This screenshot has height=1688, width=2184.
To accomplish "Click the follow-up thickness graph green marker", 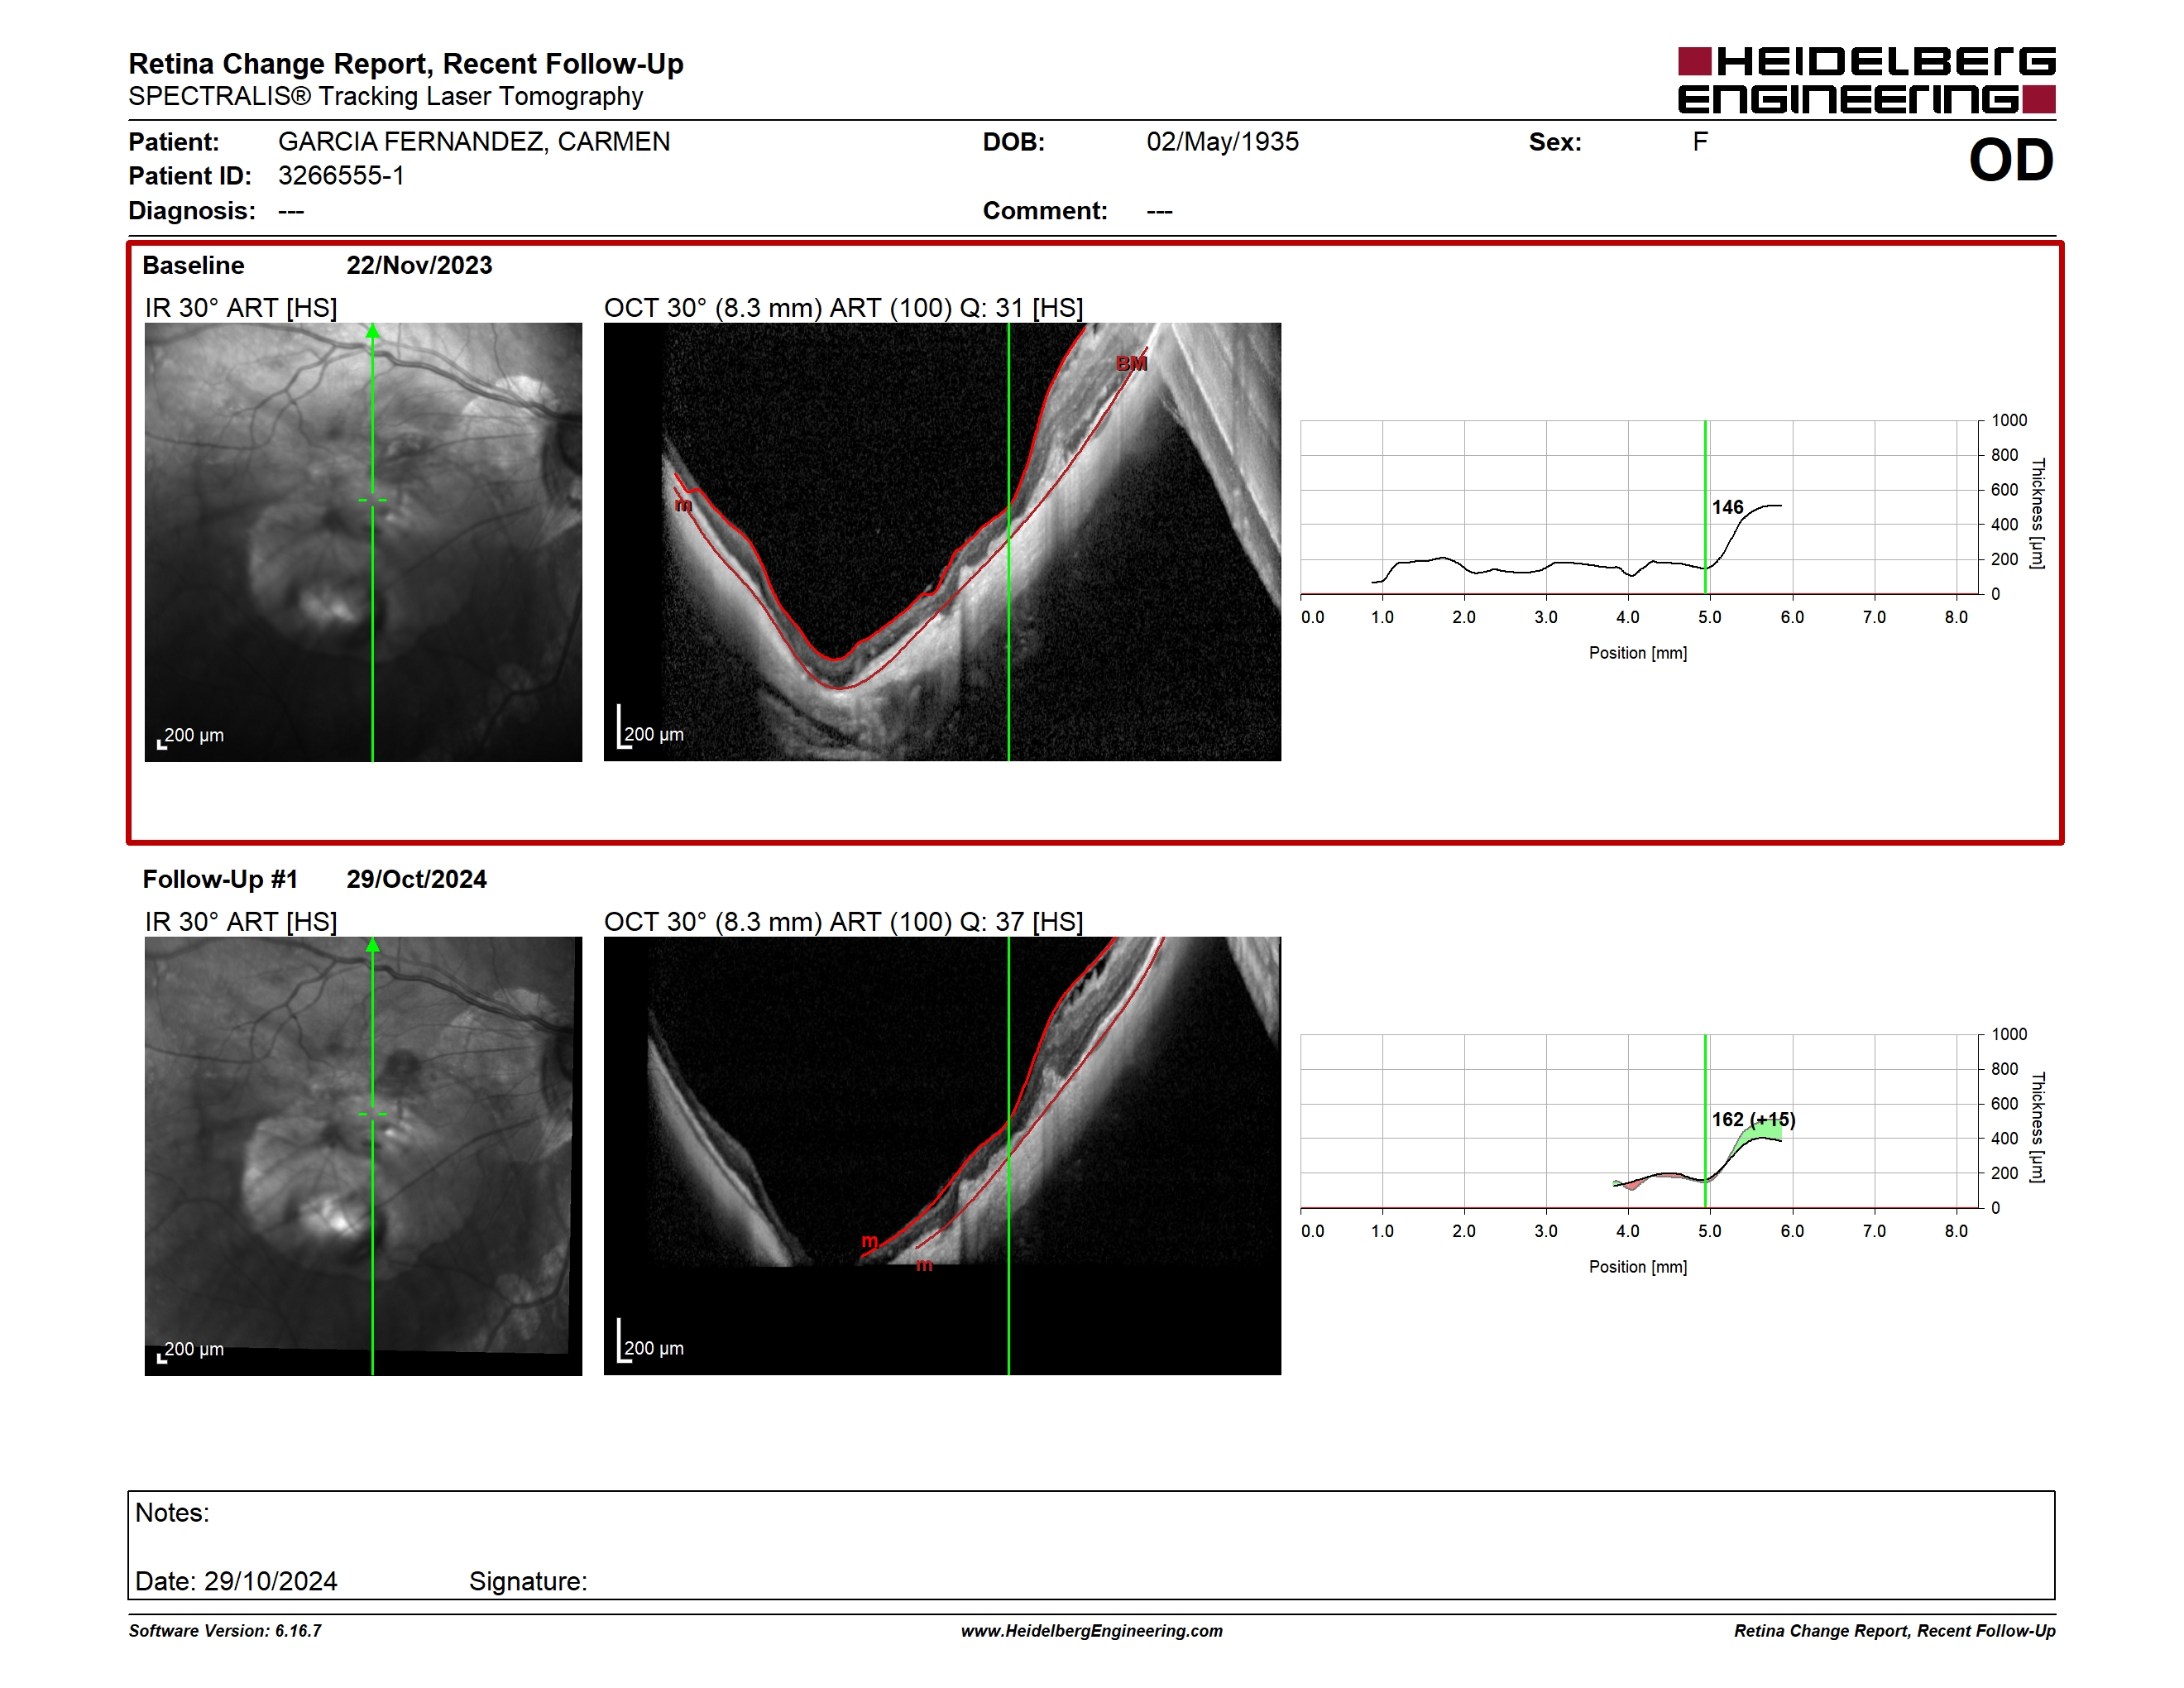I will pyautogui.click(x=1705, y=1121).
